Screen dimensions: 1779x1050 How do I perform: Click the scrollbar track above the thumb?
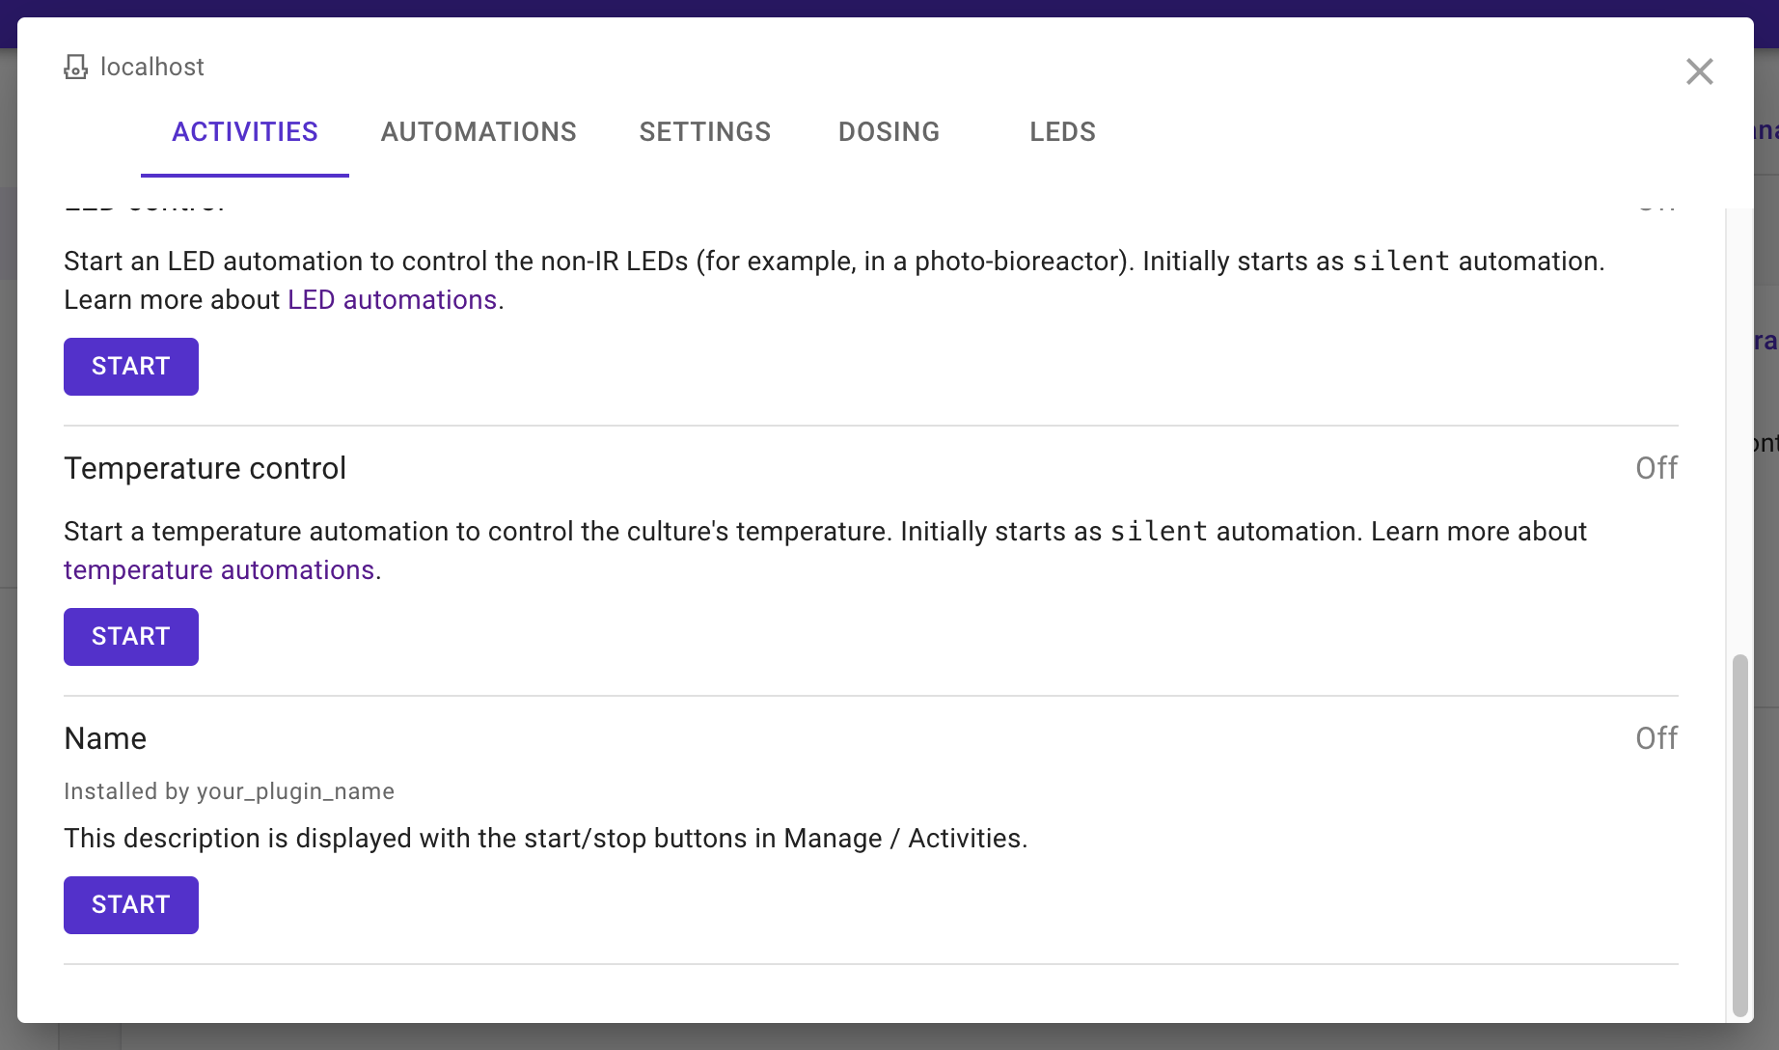[1739, 430]
